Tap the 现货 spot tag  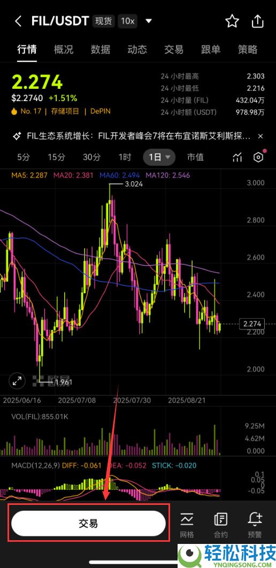(103, 21)
